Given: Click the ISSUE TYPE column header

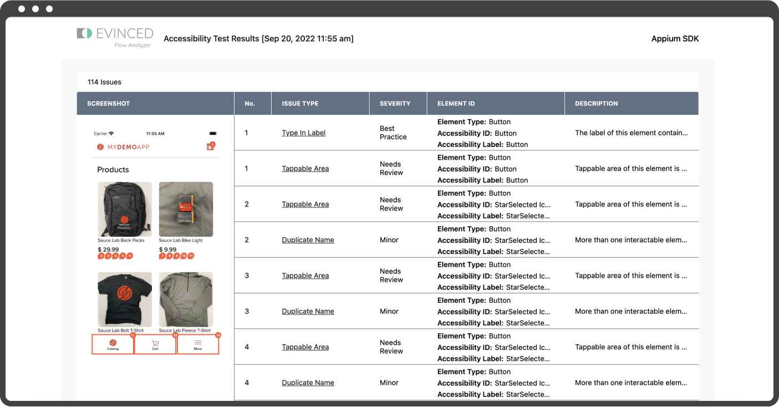Looking at the screenshot, I should coord(300,104).
